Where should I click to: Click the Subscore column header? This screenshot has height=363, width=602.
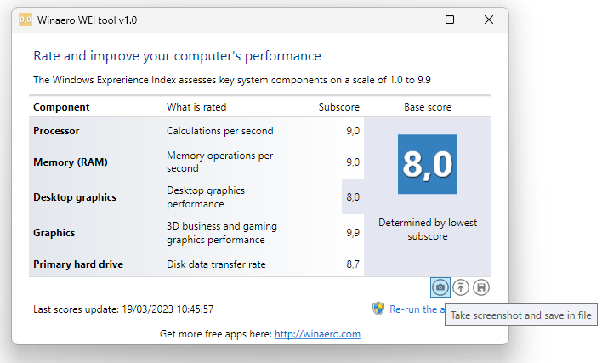(338, 107)
